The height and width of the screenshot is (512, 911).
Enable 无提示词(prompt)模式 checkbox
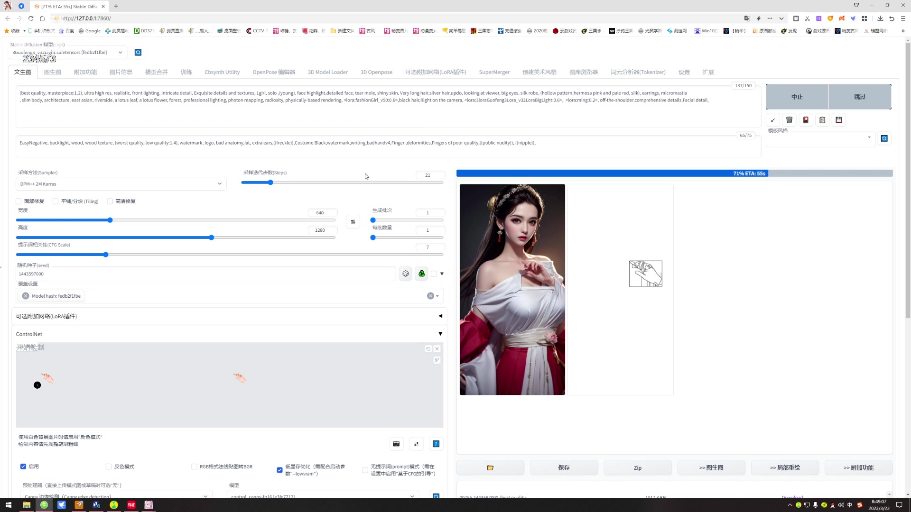[x=365, y=470]
